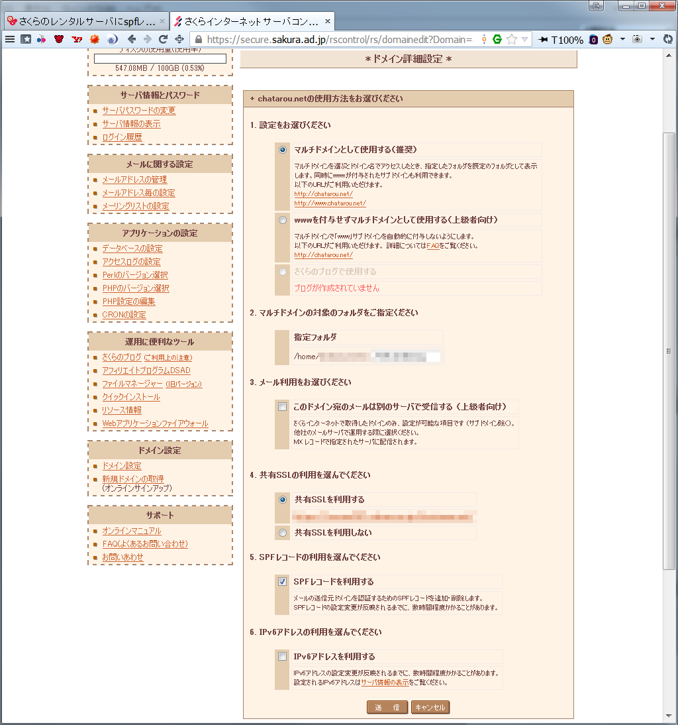
Task: Open メールアドレスの管理 link
Action: coord(134,180)
